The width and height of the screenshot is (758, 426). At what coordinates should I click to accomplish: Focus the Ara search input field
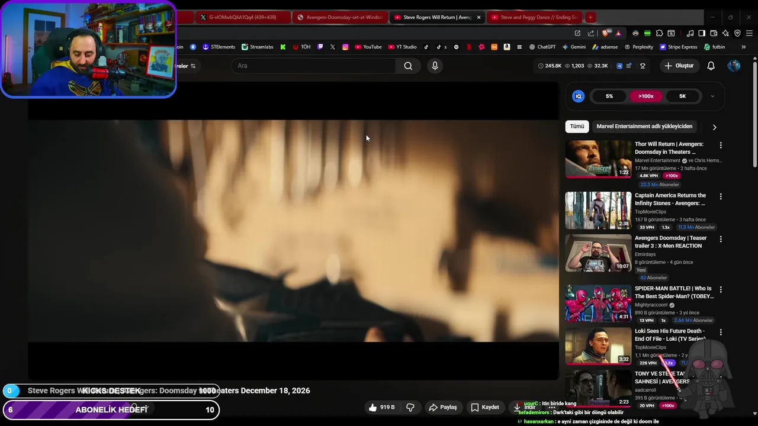coord(314,66)
